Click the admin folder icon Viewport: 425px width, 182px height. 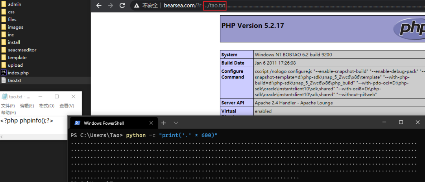[x=4, y=4]
